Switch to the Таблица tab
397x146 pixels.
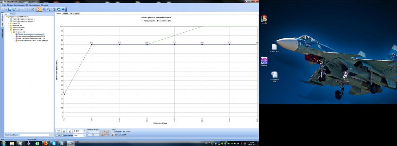[66, 14]
